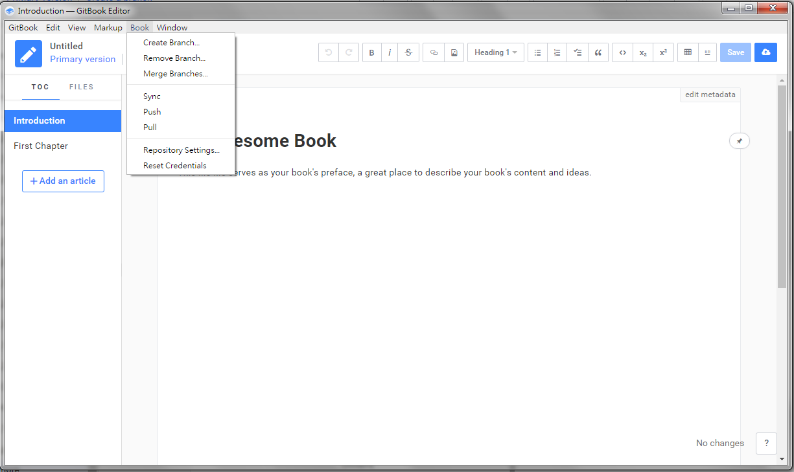The image size is (794, 472).
Task: Open the Primary version branch selector
Action: 83,60
